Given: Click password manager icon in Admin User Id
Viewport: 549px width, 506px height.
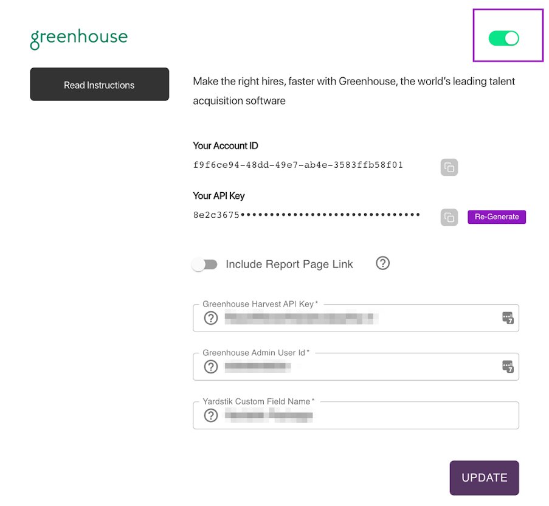Looking at the screenshot, I should [508, 366].
